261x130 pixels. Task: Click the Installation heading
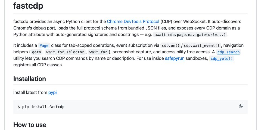pos(30,79)
